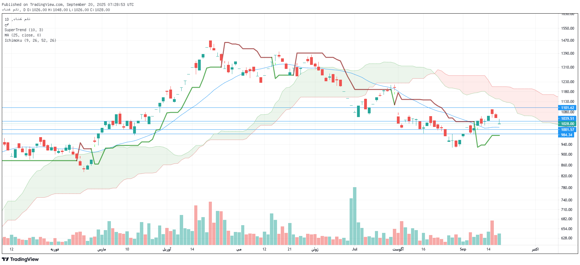
Task: Click the 1001.57 price label
Action: 567,130
